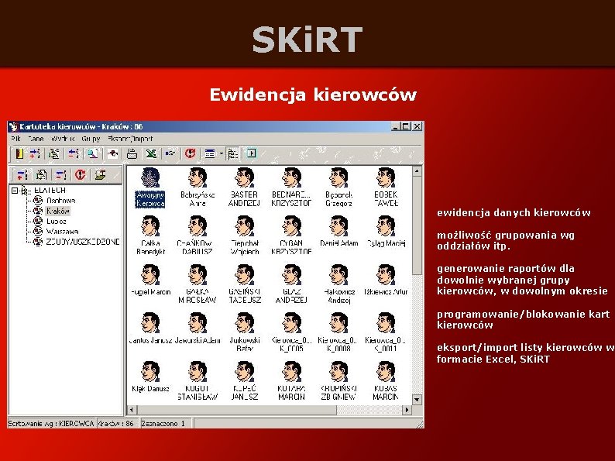Click the green move-to-group icon above the tree

(x=101, y=174)
